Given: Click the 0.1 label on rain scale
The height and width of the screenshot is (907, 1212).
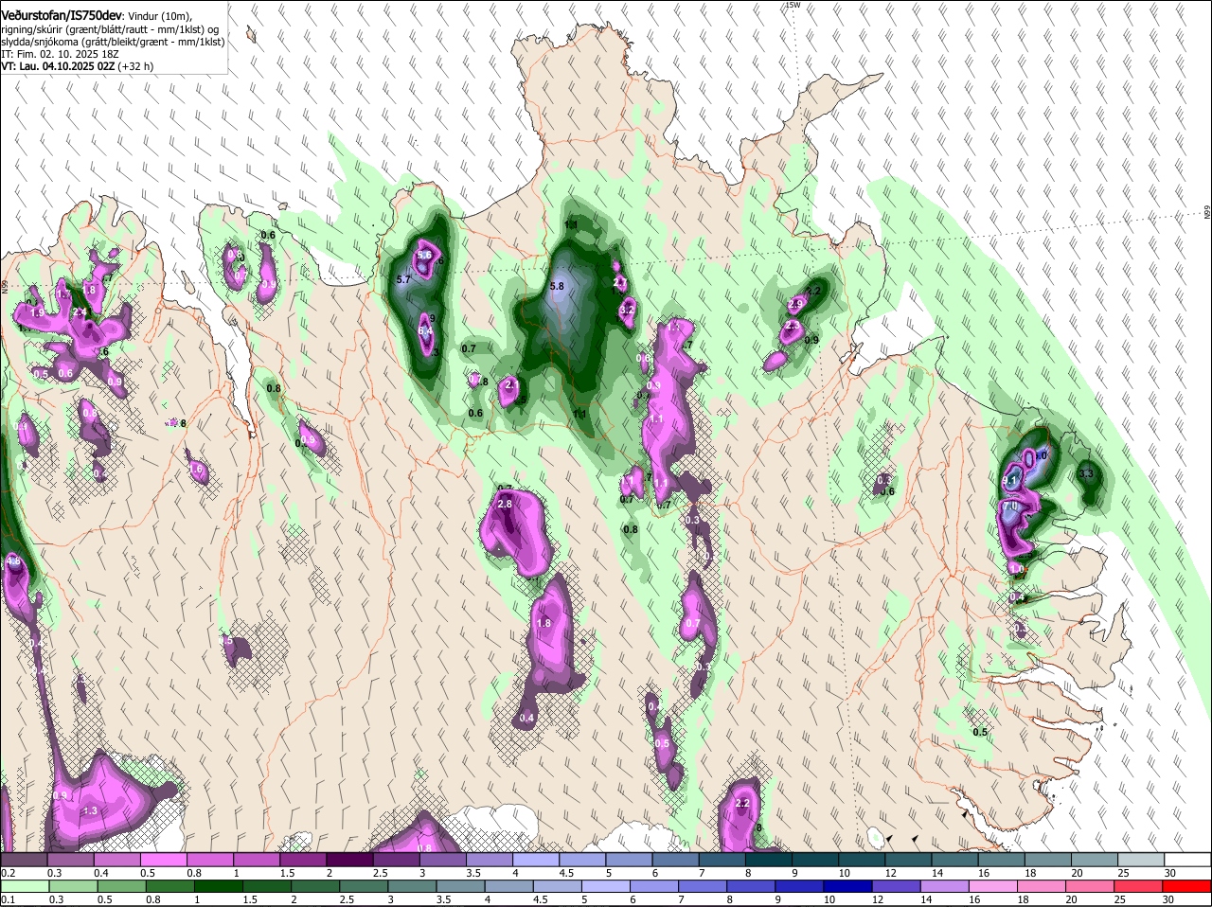Looking at the screenshot, I should tap(8, 899).
